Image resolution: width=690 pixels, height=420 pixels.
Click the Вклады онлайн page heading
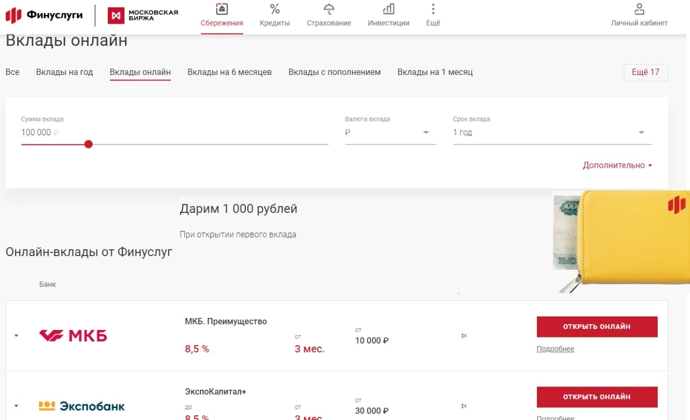(x=66, y=41)
